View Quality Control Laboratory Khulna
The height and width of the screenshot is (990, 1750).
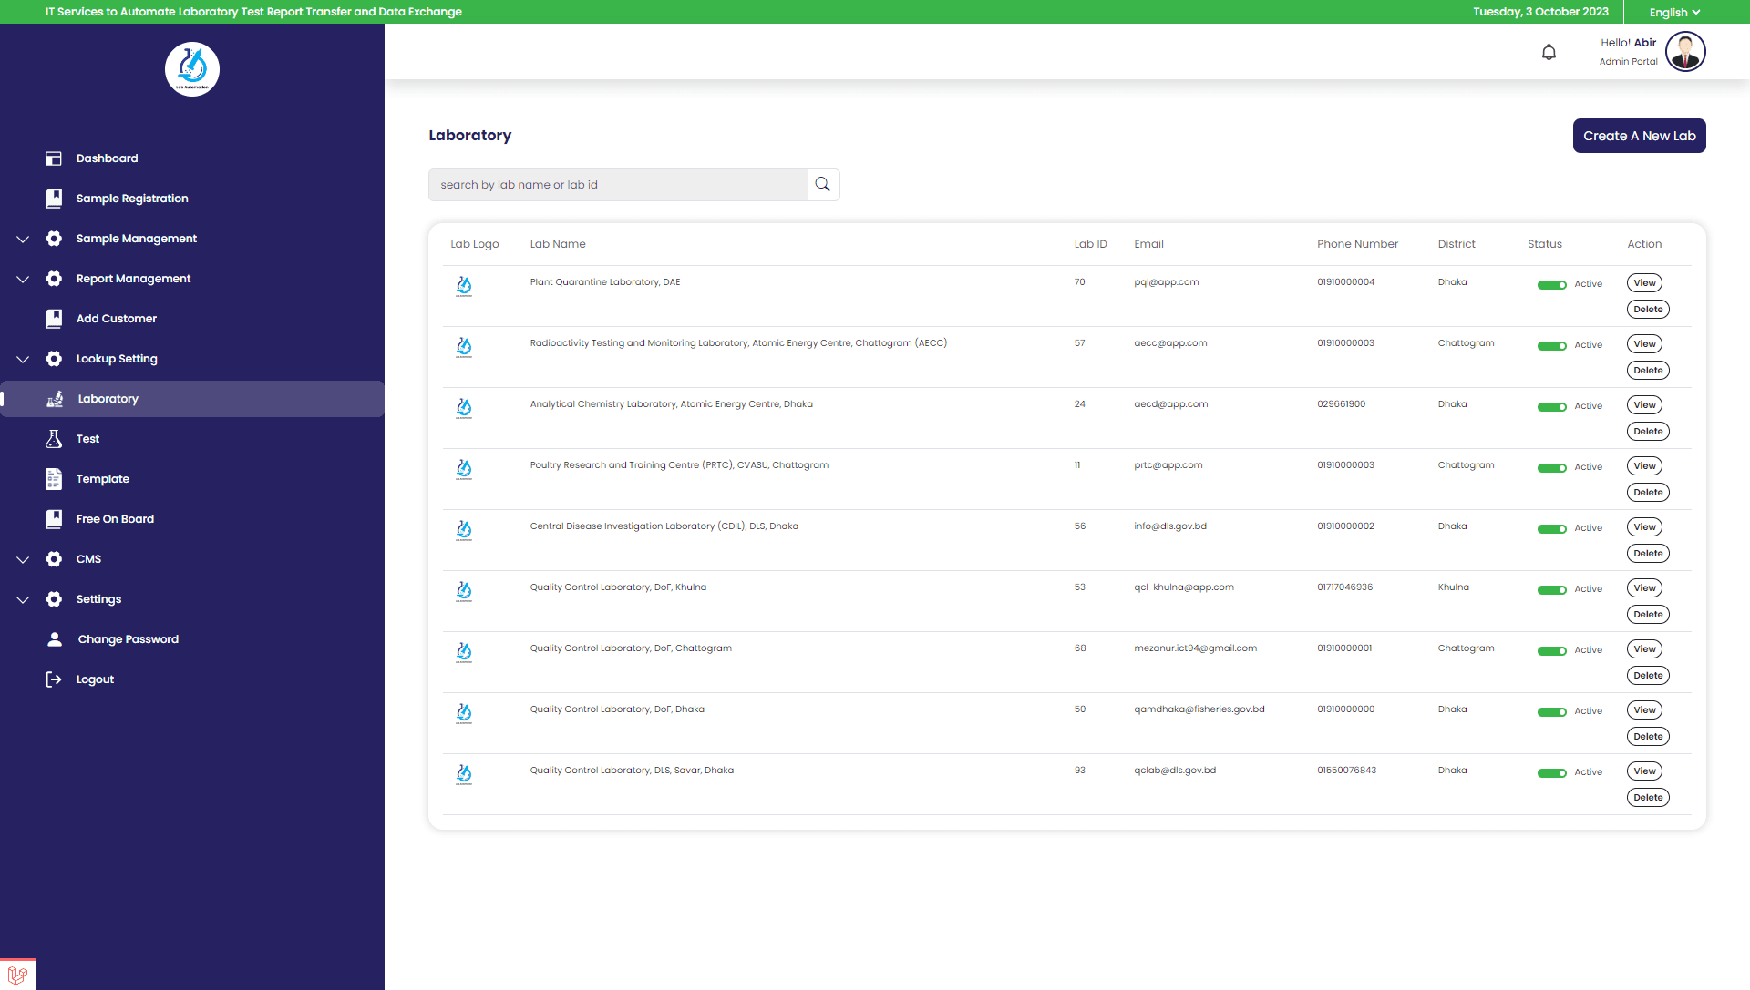[1644, 588]
